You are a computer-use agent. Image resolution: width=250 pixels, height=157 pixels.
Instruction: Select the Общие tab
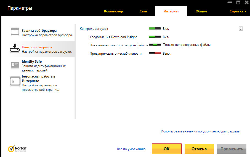pos(201,12)
